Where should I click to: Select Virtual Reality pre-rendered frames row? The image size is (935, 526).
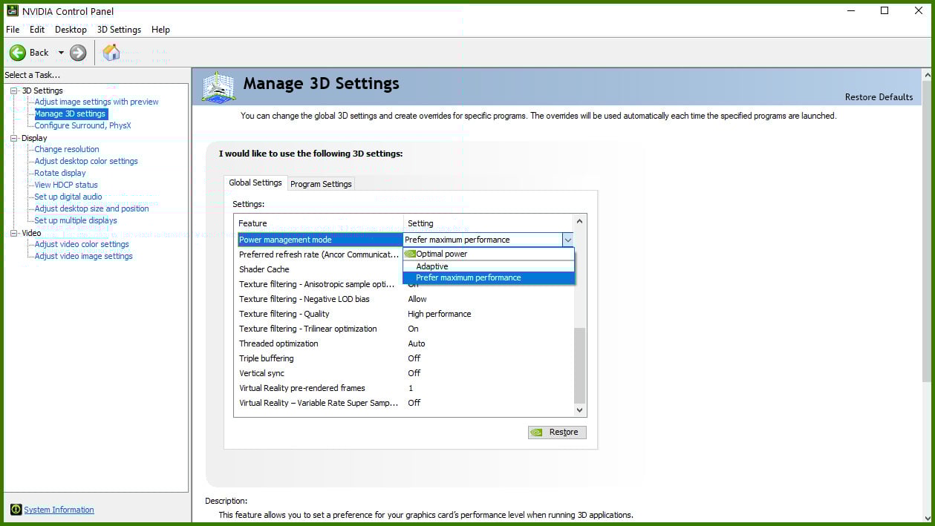click(x=405, y=388)
